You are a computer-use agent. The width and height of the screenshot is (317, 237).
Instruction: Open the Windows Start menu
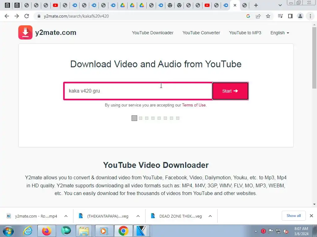[8, 231]
